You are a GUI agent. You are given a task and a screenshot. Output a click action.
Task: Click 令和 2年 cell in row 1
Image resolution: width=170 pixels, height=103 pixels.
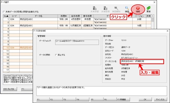64,19
